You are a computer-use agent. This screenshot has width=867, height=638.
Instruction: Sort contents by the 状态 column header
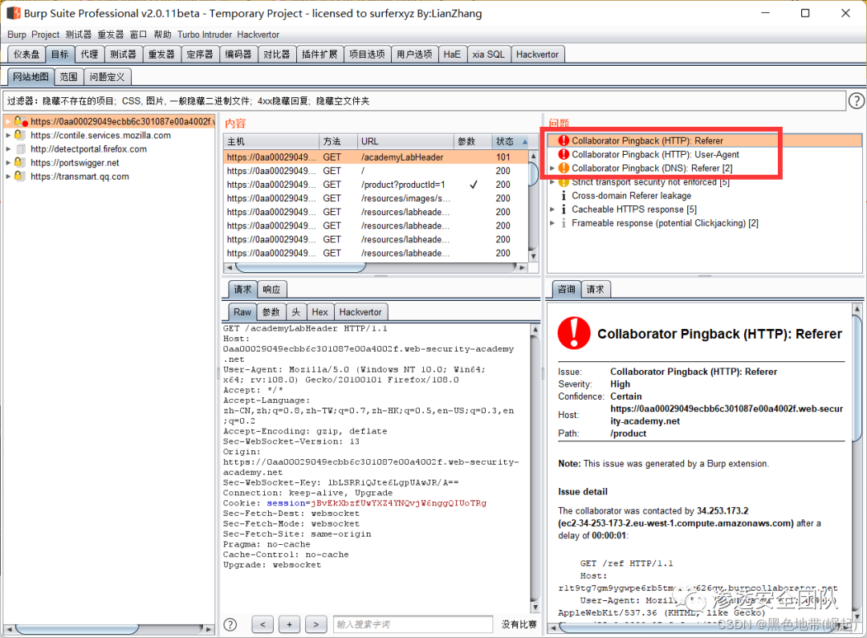[x=511, y=141]
